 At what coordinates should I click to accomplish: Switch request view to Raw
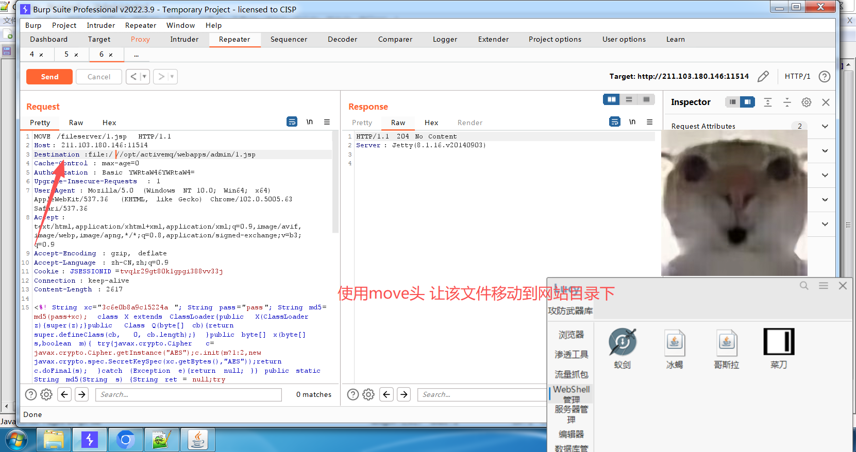[76, 123]
